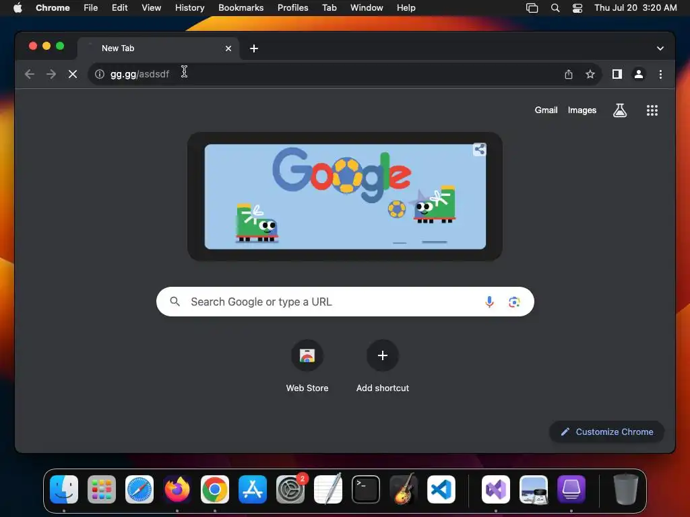Open the History menu

189,7
